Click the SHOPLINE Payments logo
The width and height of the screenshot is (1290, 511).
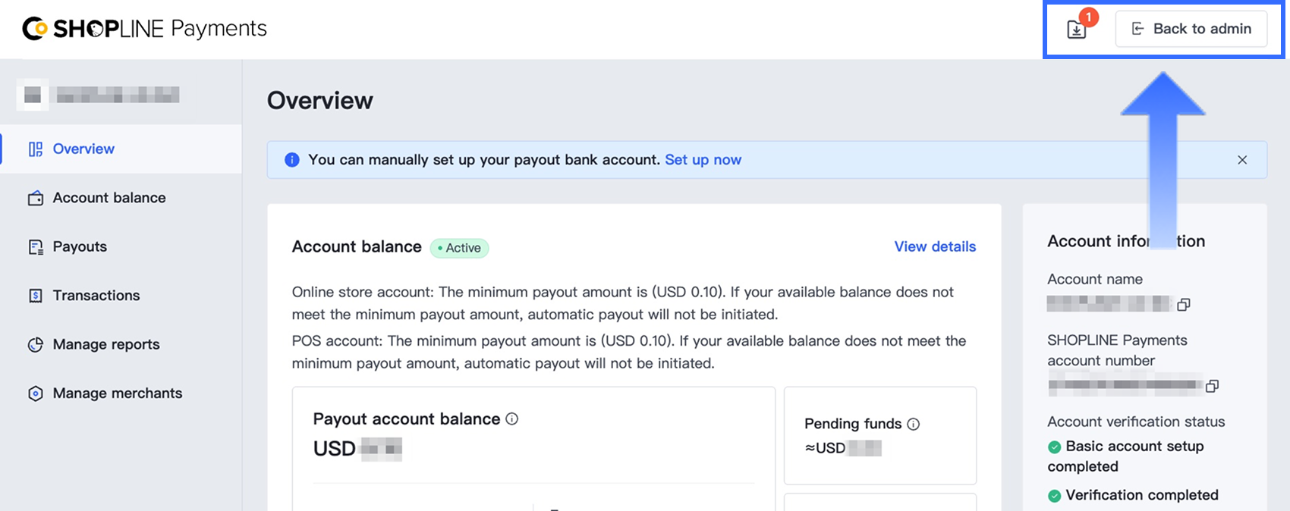(x=144, y=29)
